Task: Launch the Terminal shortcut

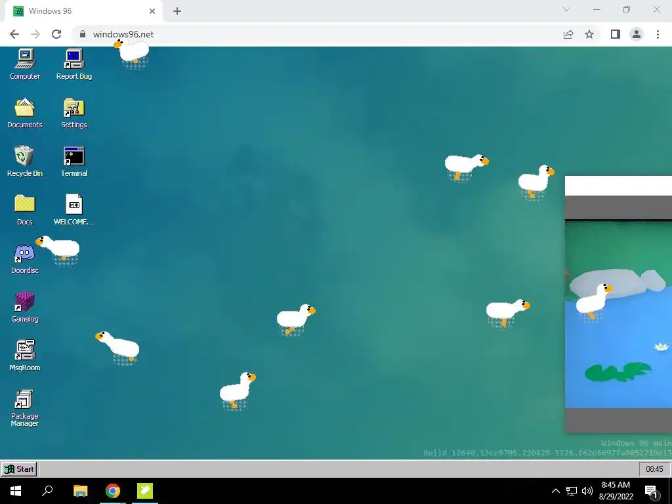Action: click(x=74, y=161)
